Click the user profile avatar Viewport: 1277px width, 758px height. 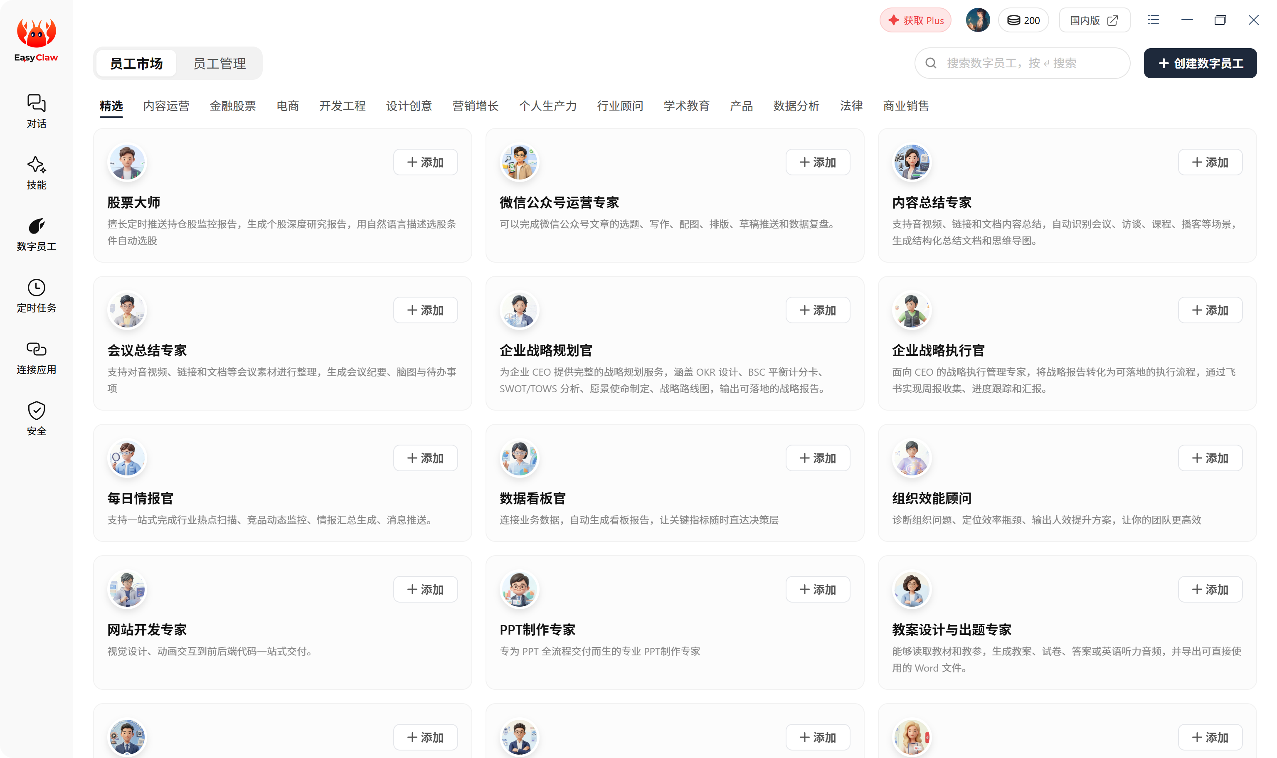(x=978, y=20)
